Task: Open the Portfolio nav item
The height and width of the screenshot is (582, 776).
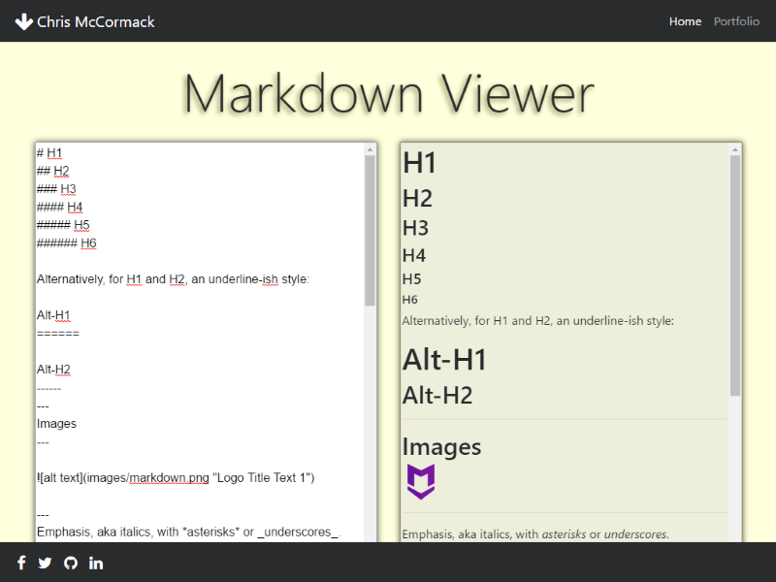Action: tap(736, 21)
